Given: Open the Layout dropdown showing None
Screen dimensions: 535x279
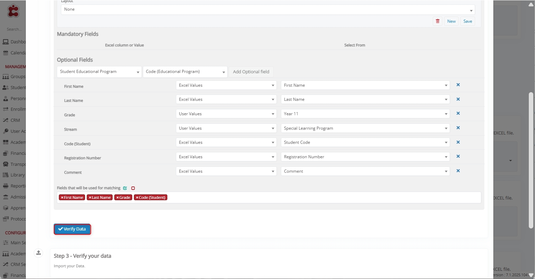Looking at the screenshot, I should coord(267,10).
